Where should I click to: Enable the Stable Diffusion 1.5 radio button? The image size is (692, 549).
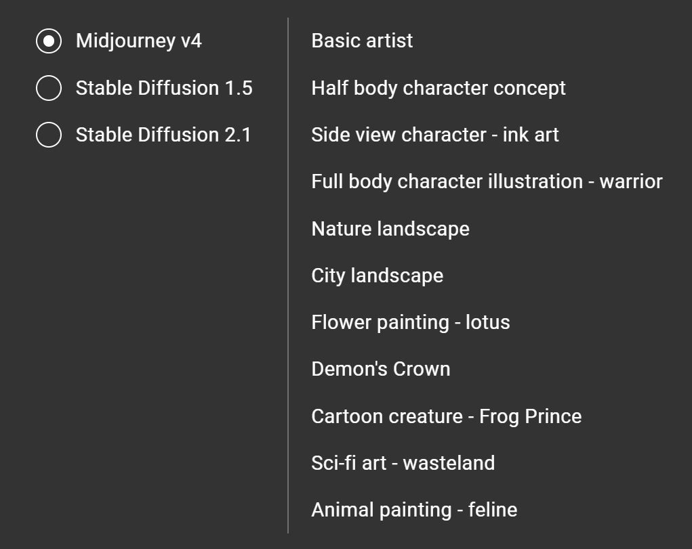point(49,88)
